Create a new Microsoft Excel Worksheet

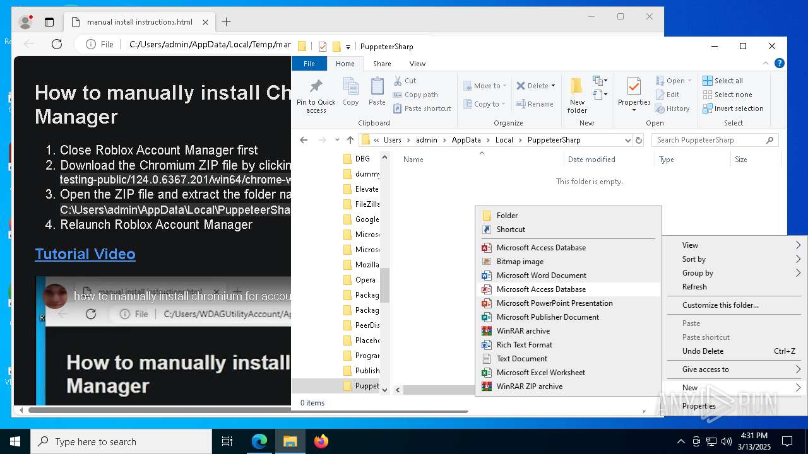tap(568, 373)
